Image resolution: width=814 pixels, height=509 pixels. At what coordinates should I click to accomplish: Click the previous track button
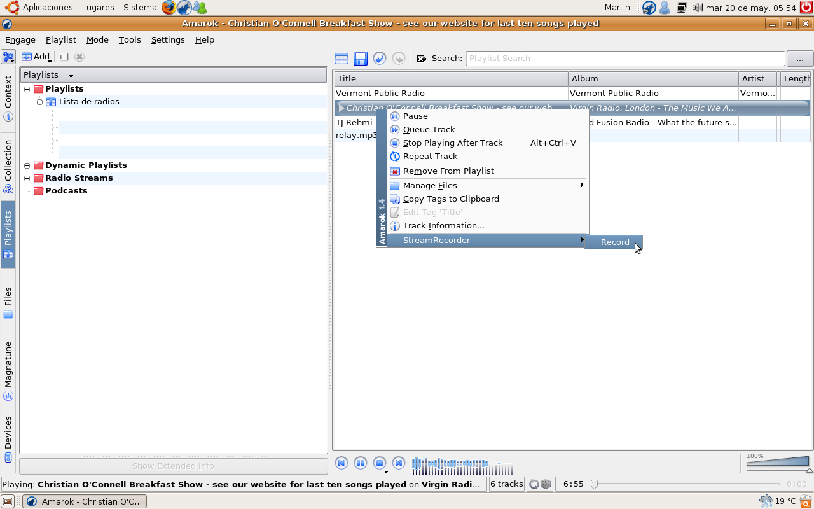[341, 463]
